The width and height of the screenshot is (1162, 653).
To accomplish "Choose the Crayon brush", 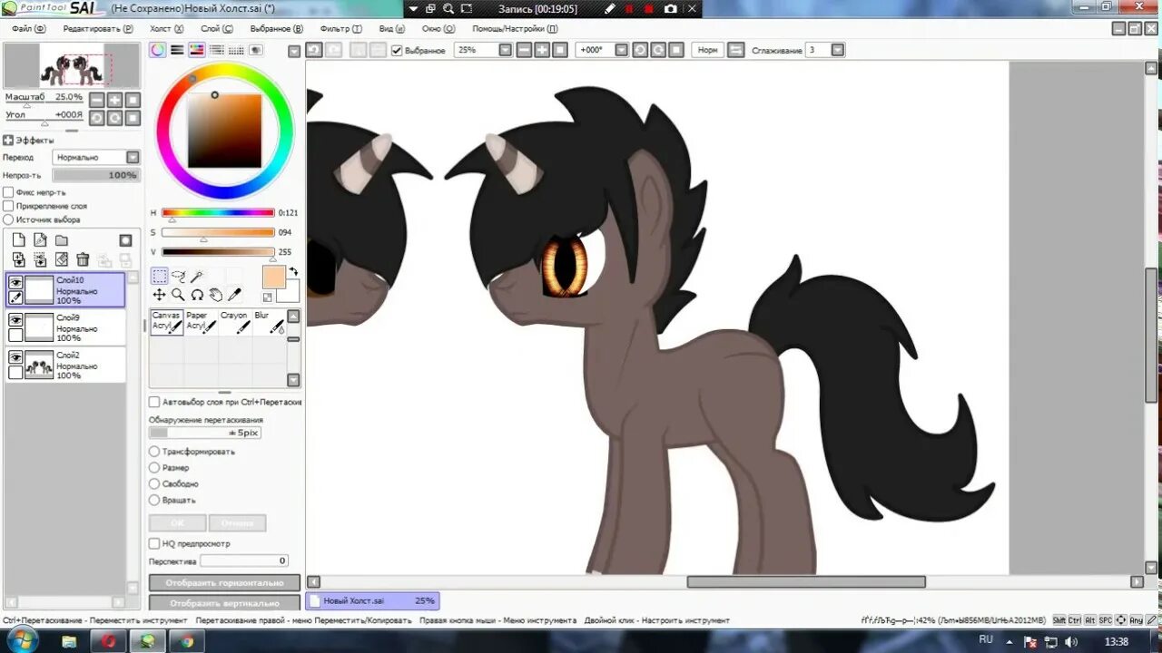I will (x=235, y=322).
